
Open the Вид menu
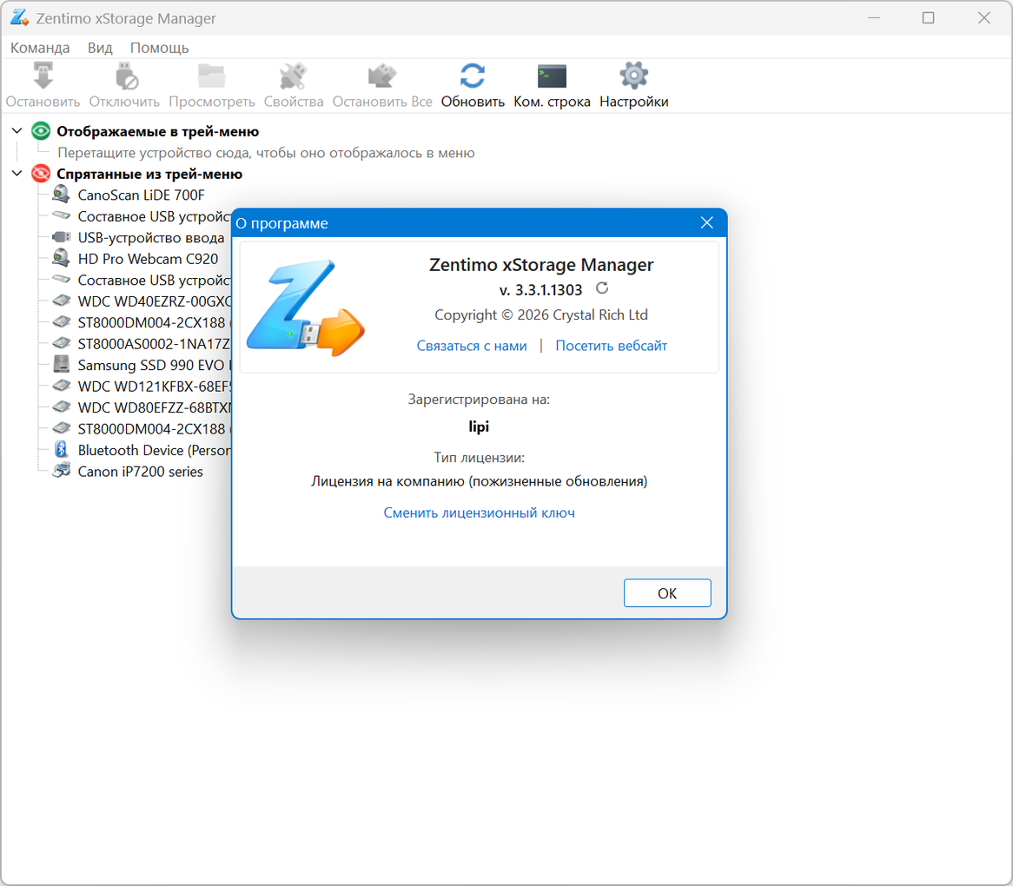pyautogui.click(x=100, y=48)
